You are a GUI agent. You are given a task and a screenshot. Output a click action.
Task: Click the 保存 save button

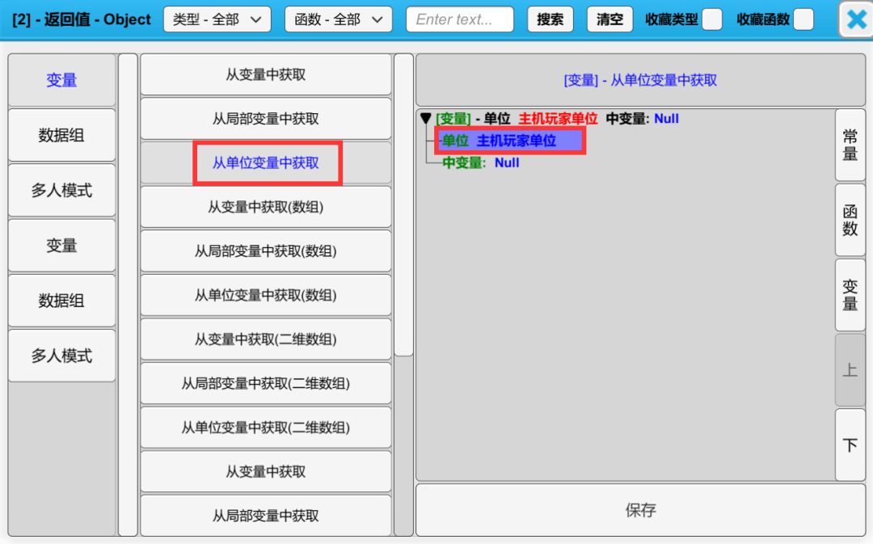pyautogui.click(x=640, y=510)
